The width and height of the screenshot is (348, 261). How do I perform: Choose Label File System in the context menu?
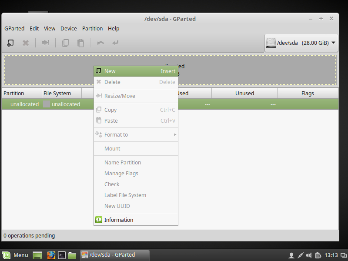(x=136, y=195)
